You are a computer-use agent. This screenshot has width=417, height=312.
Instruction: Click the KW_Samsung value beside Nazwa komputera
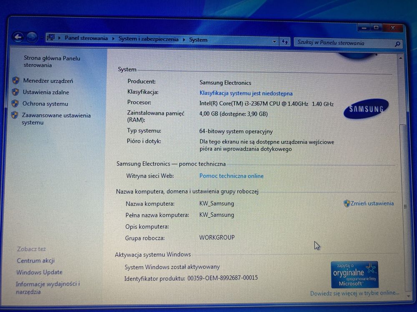tap(216, 203)
